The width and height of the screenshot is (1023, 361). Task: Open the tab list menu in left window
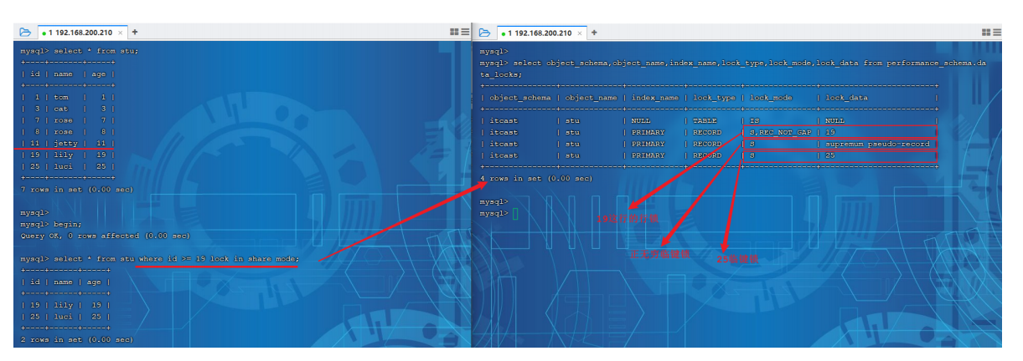[x=465, y=32]
